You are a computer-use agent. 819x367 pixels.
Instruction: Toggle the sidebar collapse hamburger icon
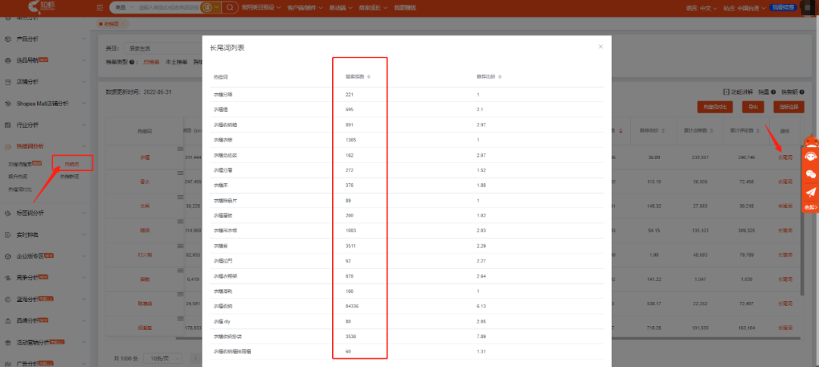pyautogui.click(x=100, y=8)
